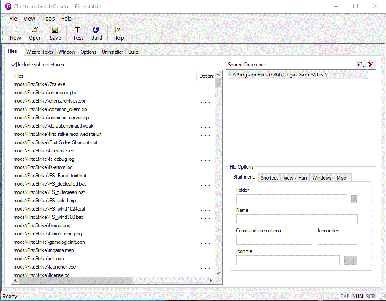Viewport: 386px width, 301px height.
Task: Select the Start menu file options tab
Action: point(244,177)
